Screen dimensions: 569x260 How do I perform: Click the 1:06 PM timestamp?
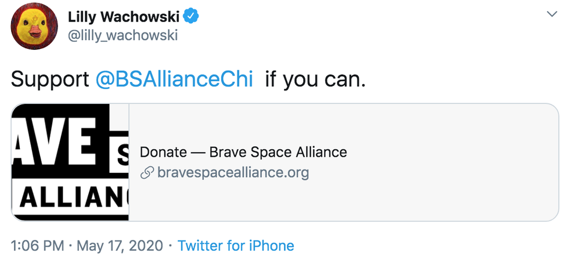tap(37, 245)
